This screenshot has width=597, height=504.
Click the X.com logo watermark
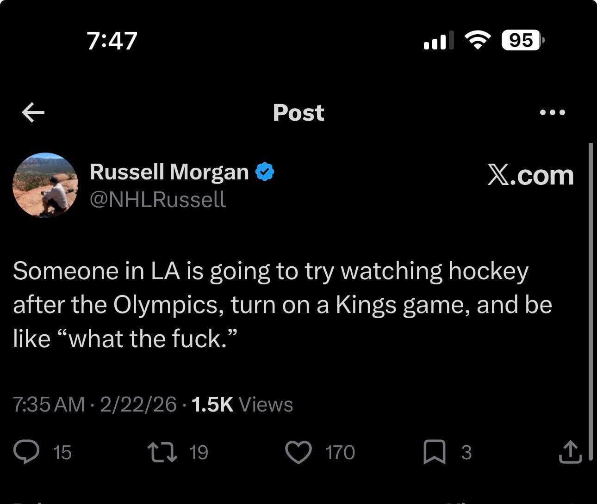click(530, 176)
